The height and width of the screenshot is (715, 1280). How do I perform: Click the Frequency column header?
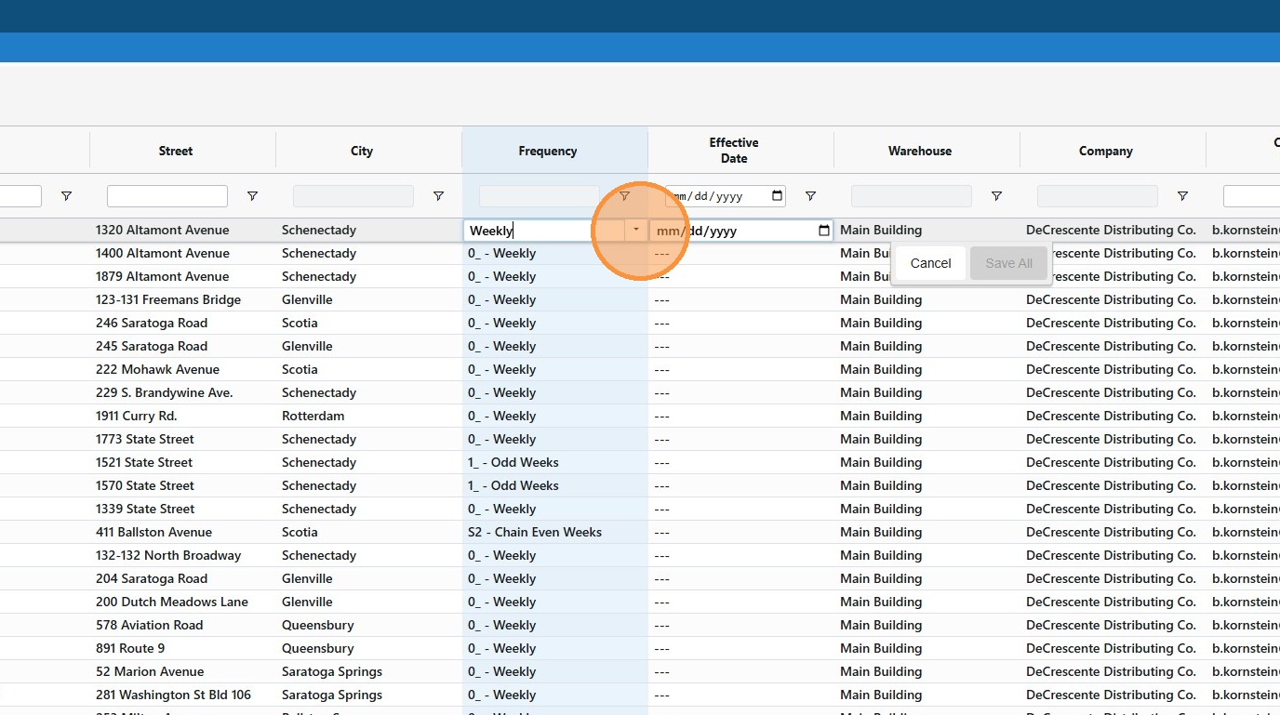547,151
